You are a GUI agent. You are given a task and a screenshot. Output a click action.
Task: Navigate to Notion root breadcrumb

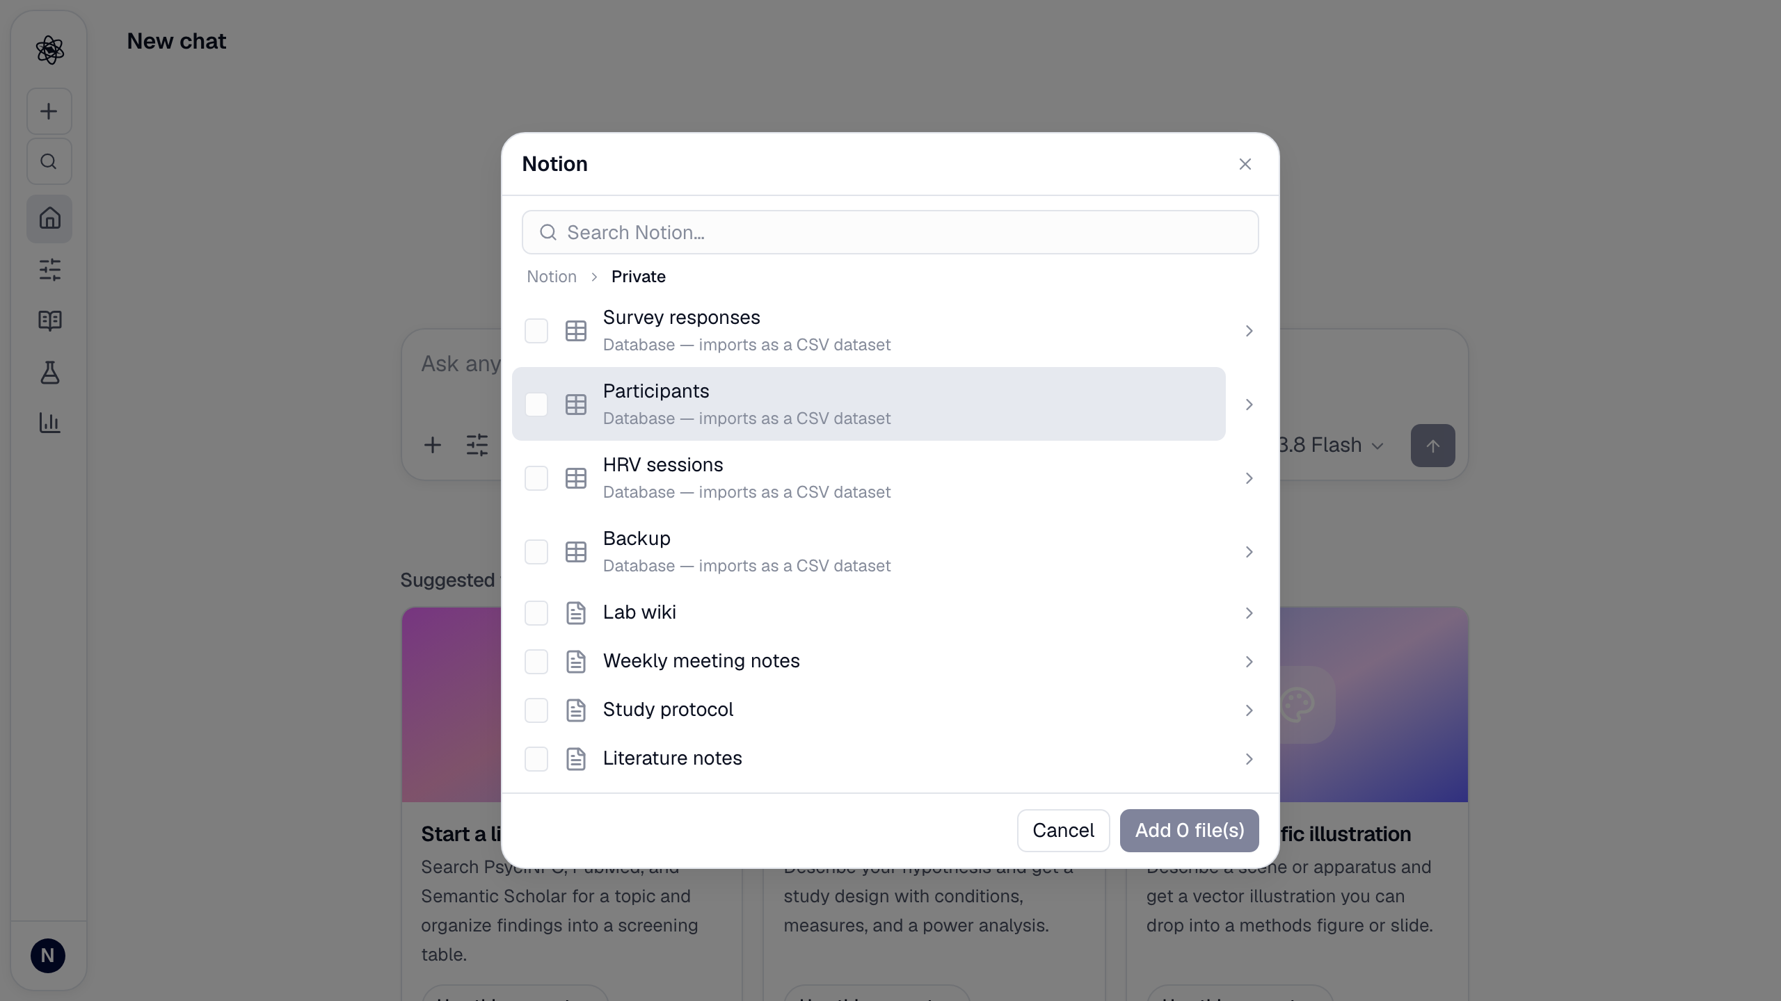[x=552, y=277]
